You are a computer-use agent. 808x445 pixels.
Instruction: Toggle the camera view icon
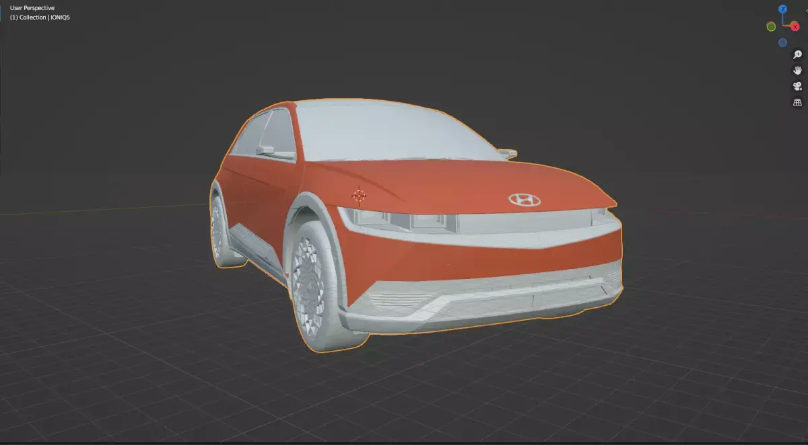[797, 86]
